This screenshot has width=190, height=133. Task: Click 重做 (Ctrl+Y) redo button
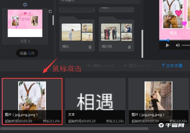coord(136,66)
